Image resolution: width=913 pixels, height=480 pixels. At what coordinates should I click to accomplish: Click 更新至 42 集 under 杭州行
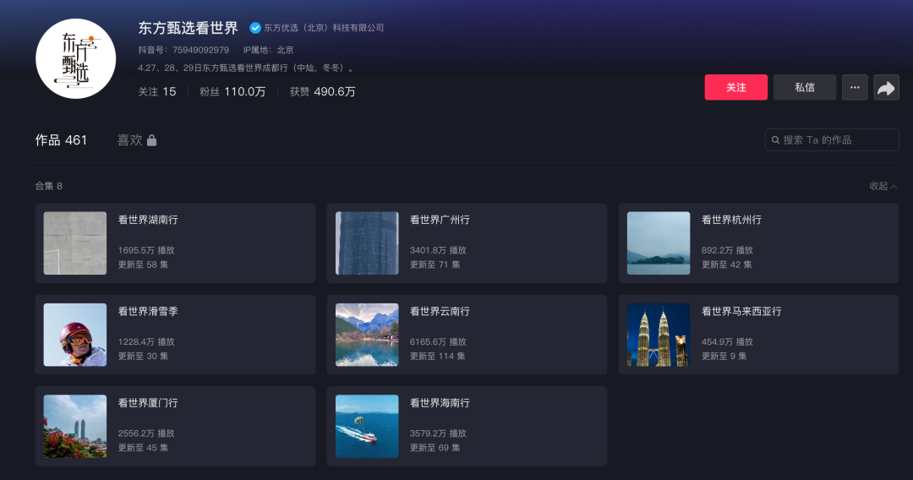727,265
